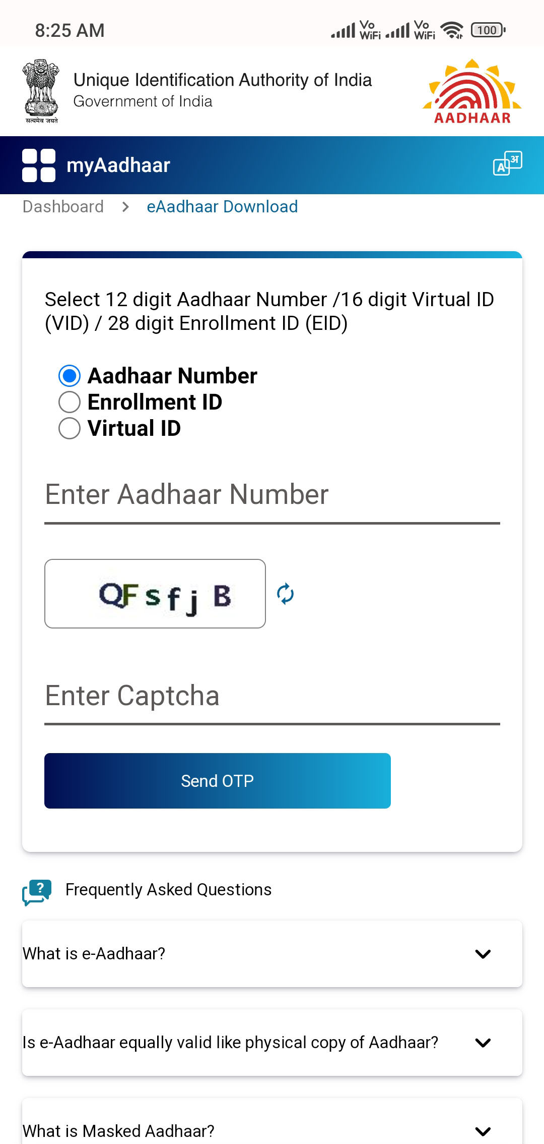Open the eAadhaar Download breadcrumb link
The width and height of the screenshot is (544, 1144).
click(222, 207)
